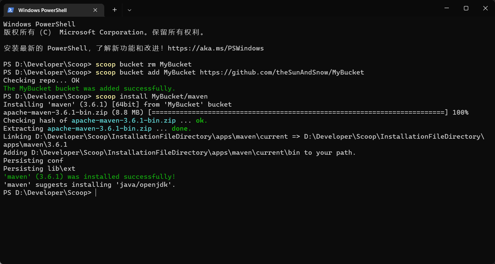This screenshot has width=495, height=264.
Task: Click the GitHub theSunAndSnow/MyBucket URL
Action: tap(282, 73)
